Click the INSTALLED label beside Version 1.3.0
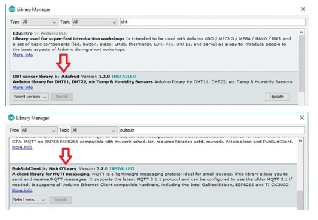 124,77
